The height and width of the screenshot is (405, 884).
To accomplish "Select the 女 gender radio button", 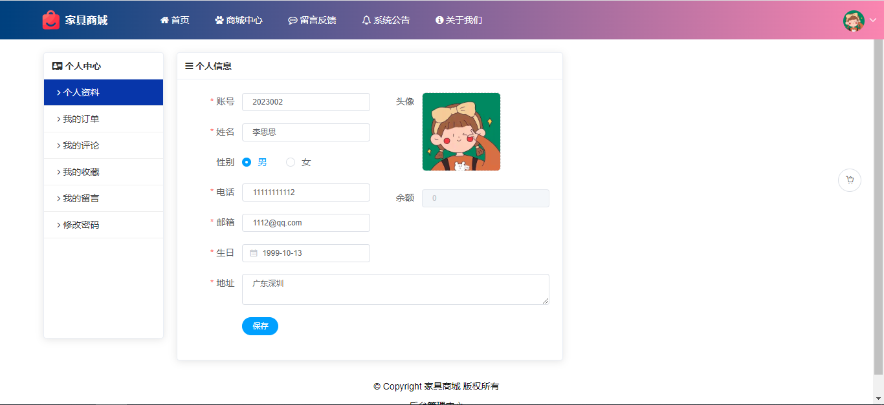I will [291, 162].
